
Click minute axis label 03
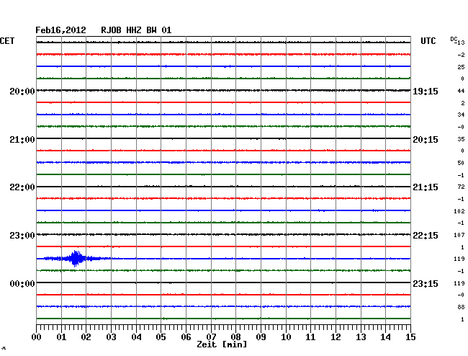tap(111, 337)
